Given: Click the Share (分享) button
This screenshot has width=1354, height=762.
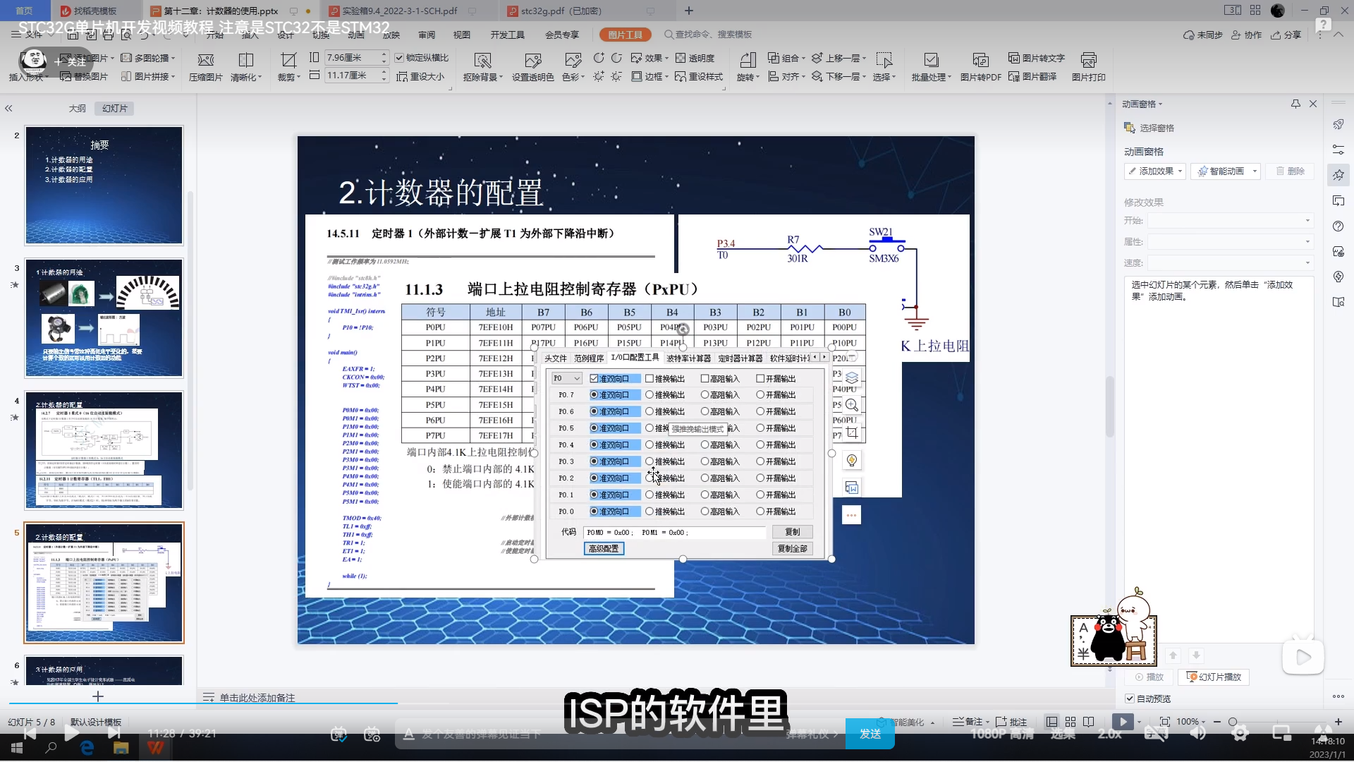Looking at the screenshot, I should click(1286, 35).
